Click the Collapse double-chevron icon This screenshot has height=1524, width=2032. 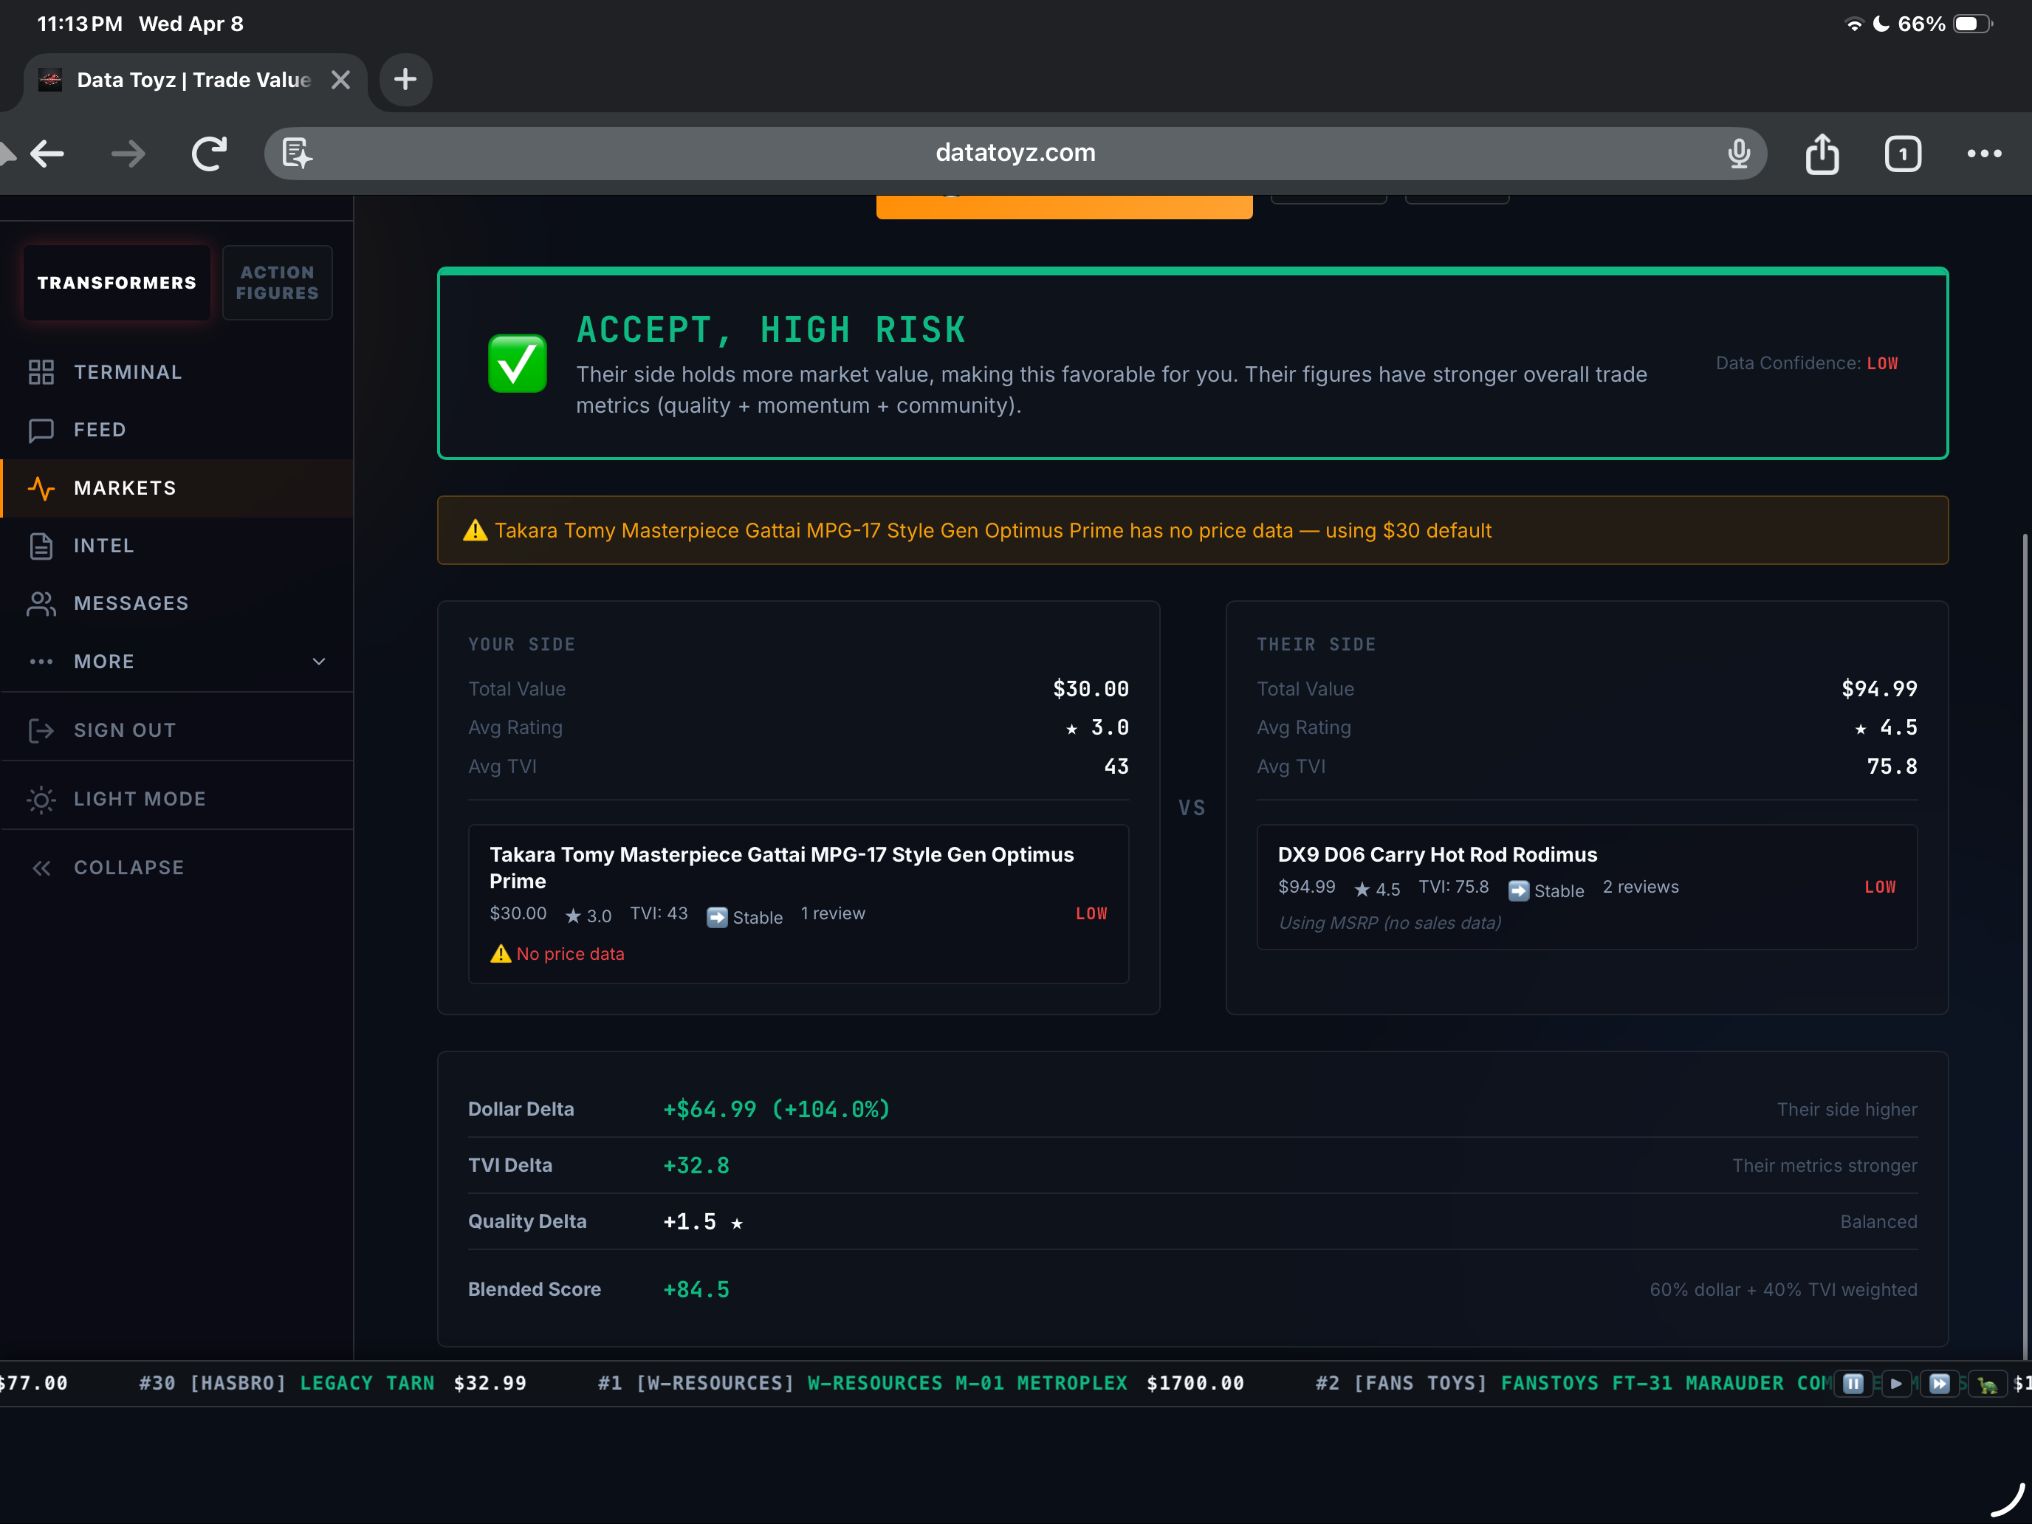(x=41, y=868)
